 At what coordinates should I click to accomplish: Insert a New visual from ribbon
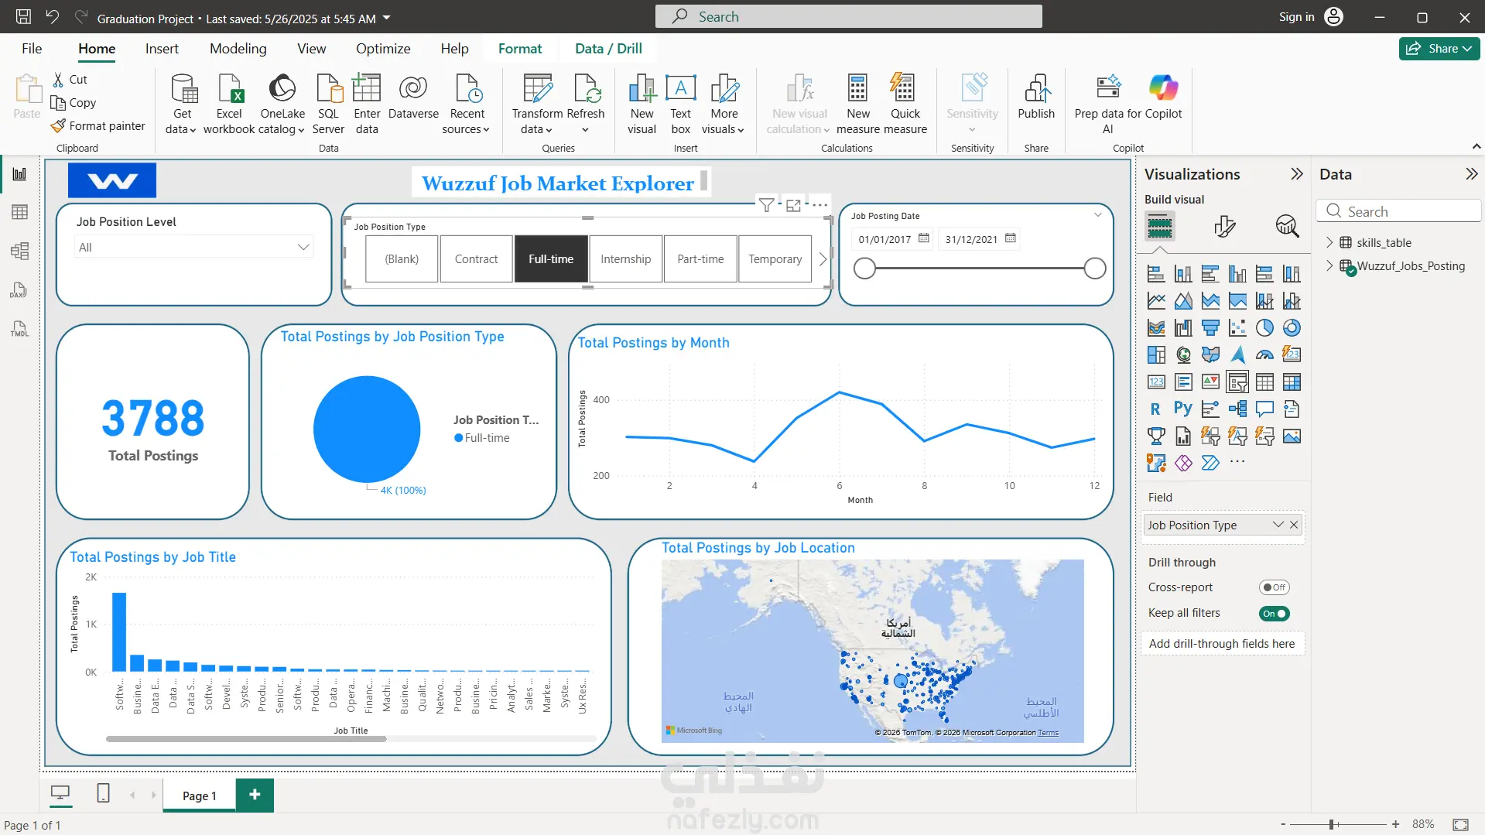(642, 104)
